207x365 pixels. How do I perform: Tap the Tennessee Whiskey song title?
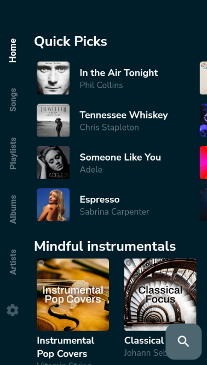[124, 115]
